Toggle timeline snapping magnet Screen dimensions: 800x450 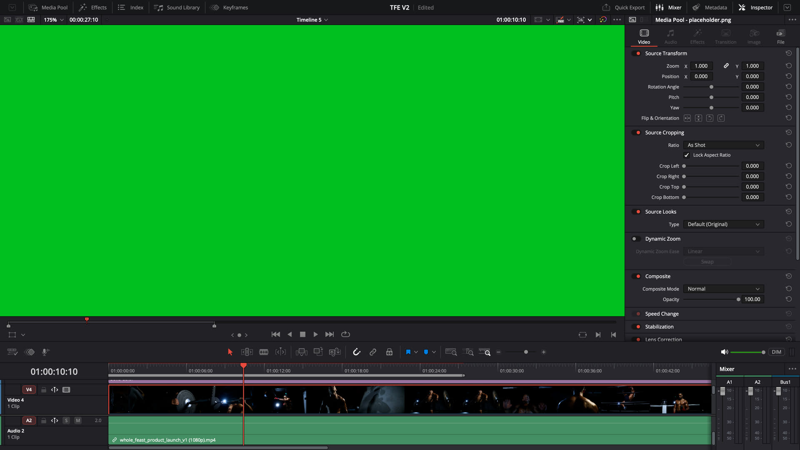[x=357, y=352]
